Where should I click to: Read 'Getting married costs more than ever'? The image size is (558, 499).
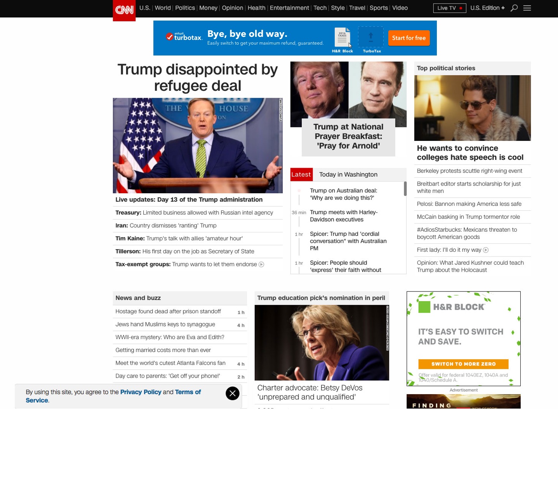pos(163,350)
